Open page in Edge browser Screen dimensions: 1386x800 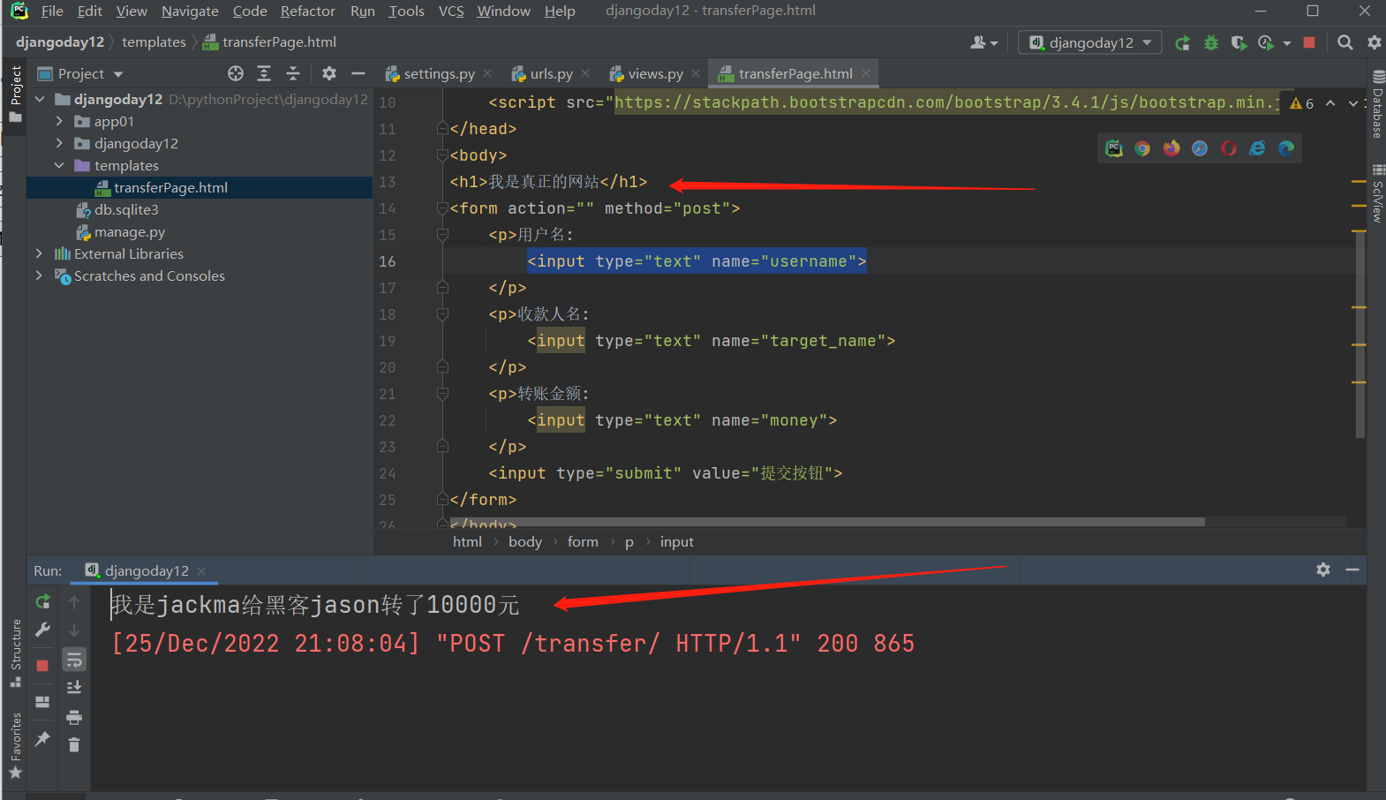pos(1286,148)
